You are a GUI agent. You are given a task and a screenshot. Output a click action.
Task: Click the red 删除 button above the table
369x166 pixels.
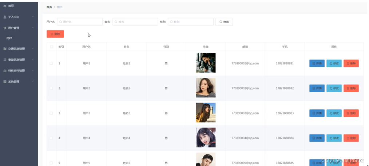[55, 34]
